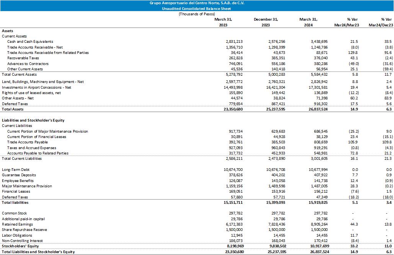Select 'Current Portion of Financial Leases'
The height and width of the screenshot is (255, 394).
[x=37, y=137]
